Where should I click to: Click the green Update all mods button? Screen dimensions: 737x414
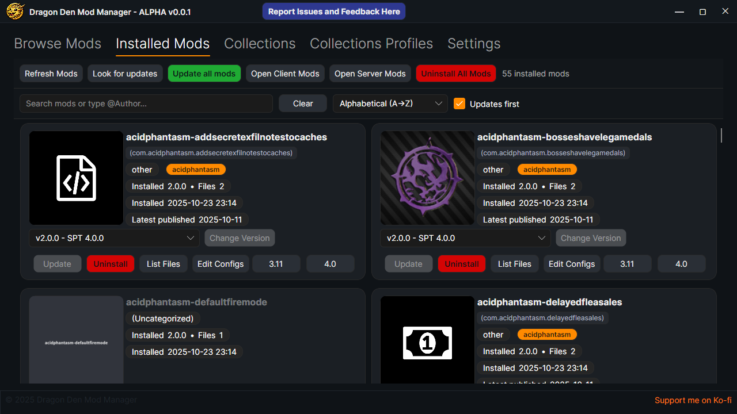tap(204, 74)
